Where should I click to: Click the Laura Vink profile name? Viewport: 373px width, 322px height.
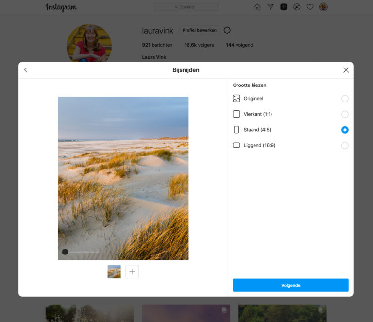click(154, 57)
